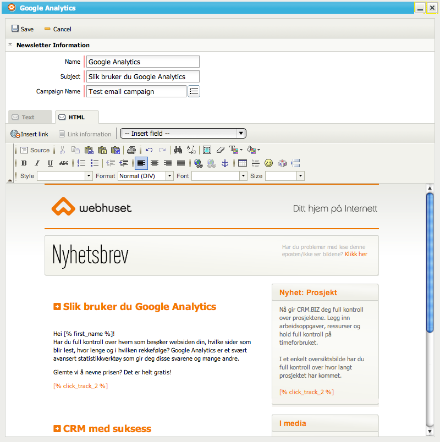The image size is (440, 442).
Task: Click the Source view button
Action: click(x=35, y=150)
